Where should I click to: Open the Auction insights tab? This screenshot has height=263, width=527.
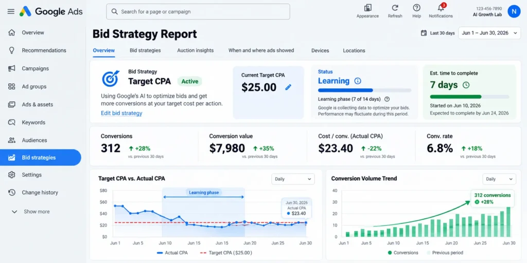pos(195,50)
